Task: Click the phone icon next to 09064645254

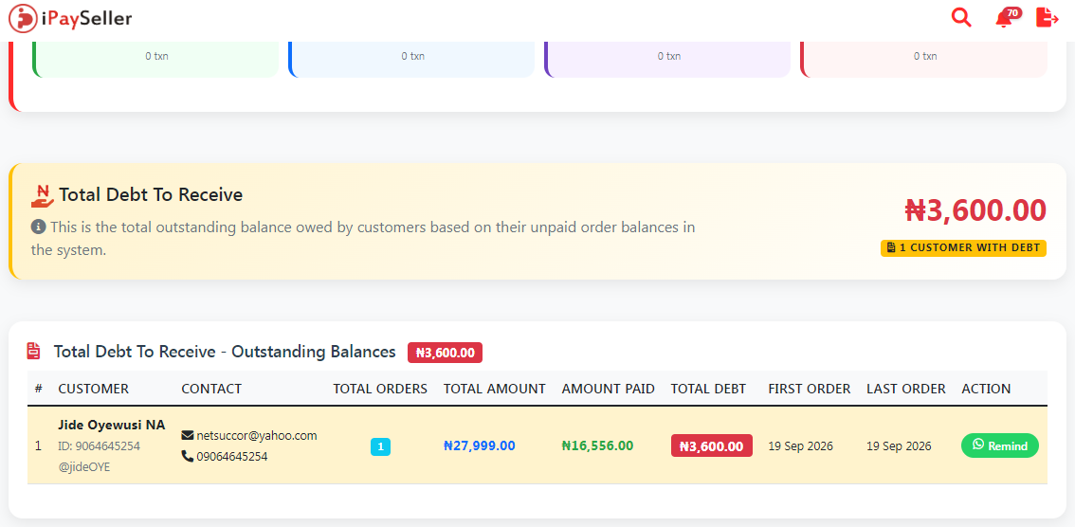Action: tap(187, 455)
